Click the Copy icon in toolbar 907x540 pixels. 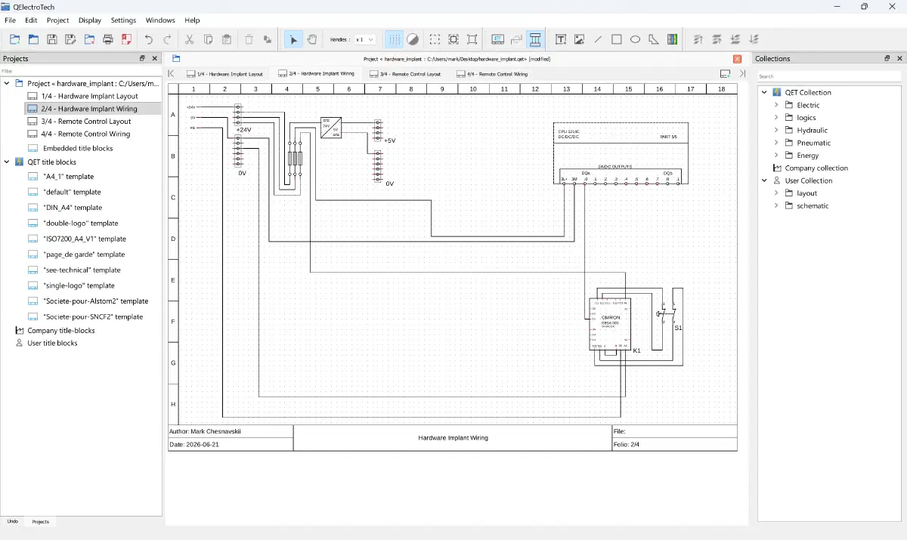tap(208, 39)
